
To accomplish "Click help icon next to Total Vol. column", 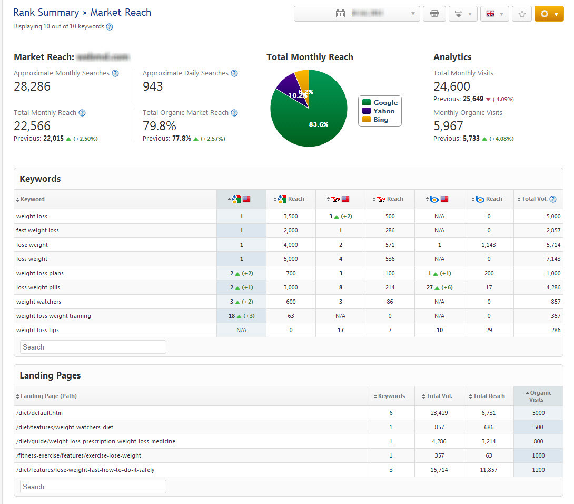I will pyautogui.click(x=553, y=199).
